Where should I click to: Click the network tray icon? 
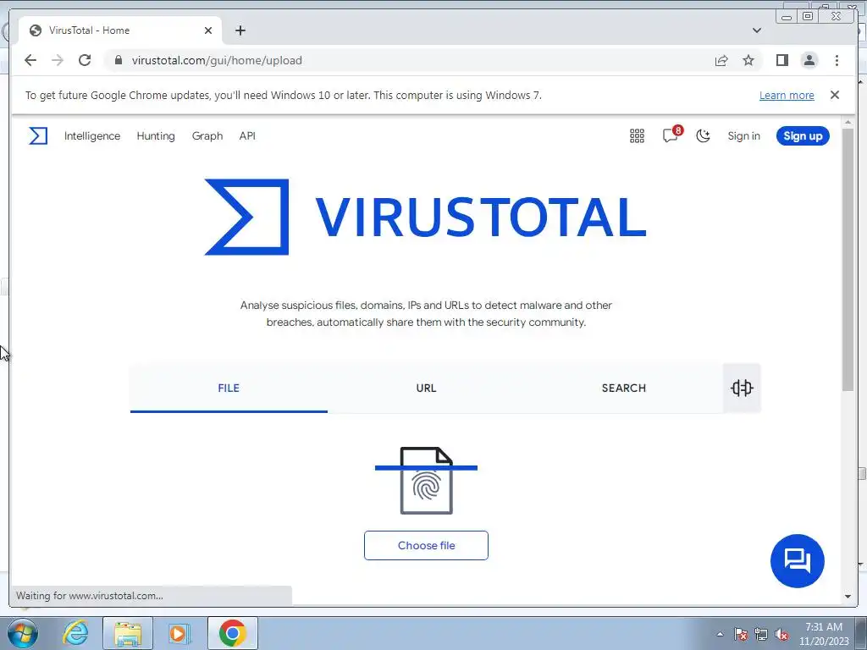click(761, 634)
